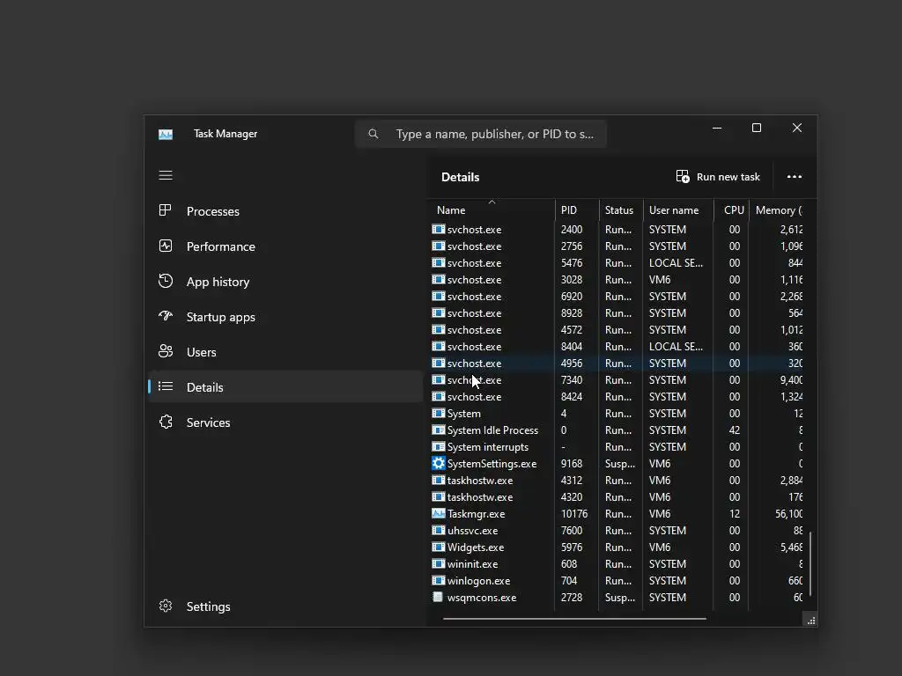Select the winlogon.exe row

coord(617,581)
